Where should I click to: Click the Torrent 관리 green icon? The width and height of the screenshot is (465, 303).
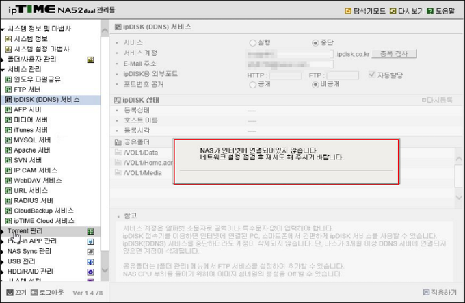pos(90,232)
